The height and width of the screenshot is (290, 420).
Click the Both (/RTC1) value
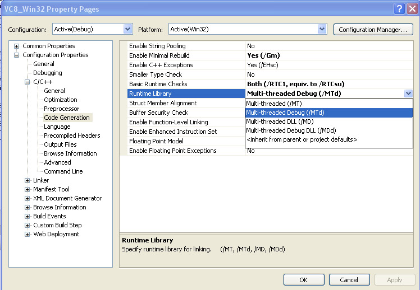coord(296,84)
